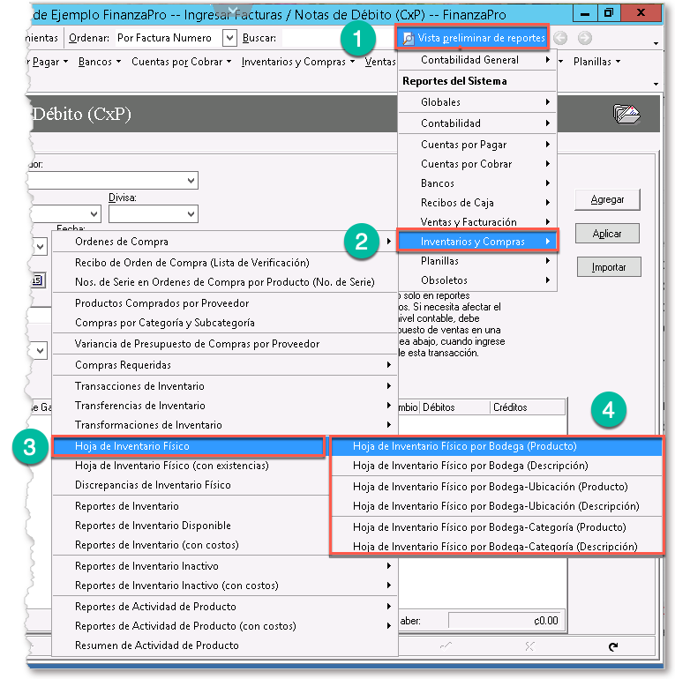This screenshot has height=679, width=675.
Task: Expand Reportes de Actividad de Producto
Action: [x=225, y=607]
